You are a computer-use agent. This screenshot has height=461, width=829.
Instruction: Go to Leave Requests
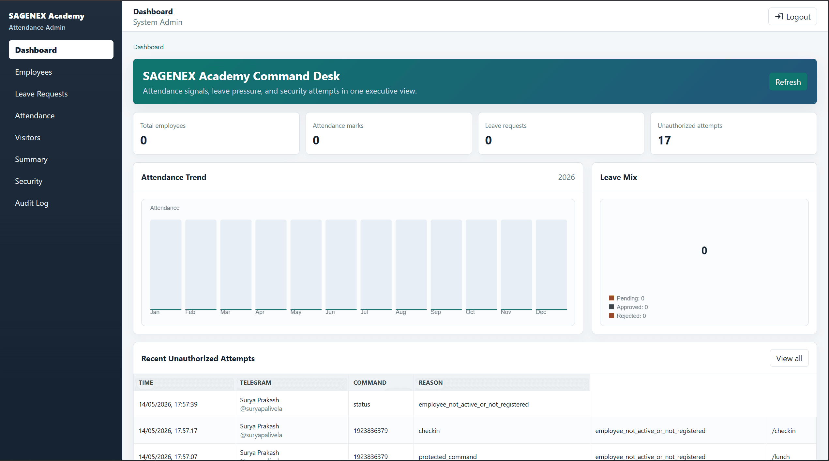tap(61, 94)
